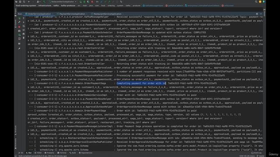This screenshot has height=157, width=280.
Task: Click the getKafkaCallback breadcrumb
Action: coord(174,6)
